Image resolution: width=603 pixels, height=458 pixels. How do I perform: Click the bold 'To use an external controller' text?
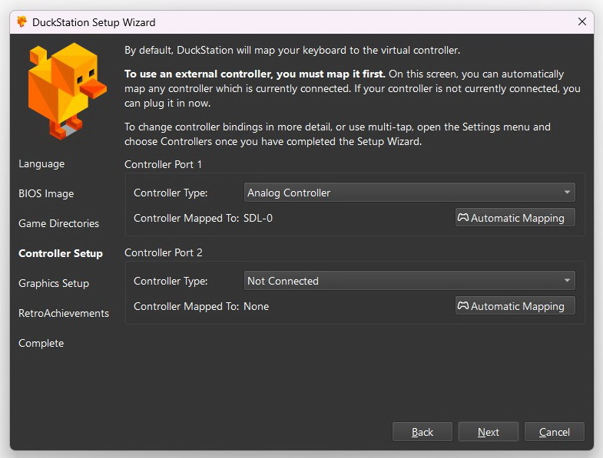tap(254, 74)
